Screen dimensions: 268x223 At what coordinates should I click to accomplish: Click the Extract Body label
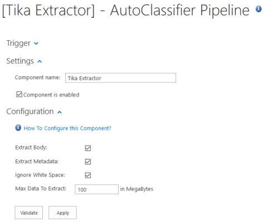coord(31,147)
